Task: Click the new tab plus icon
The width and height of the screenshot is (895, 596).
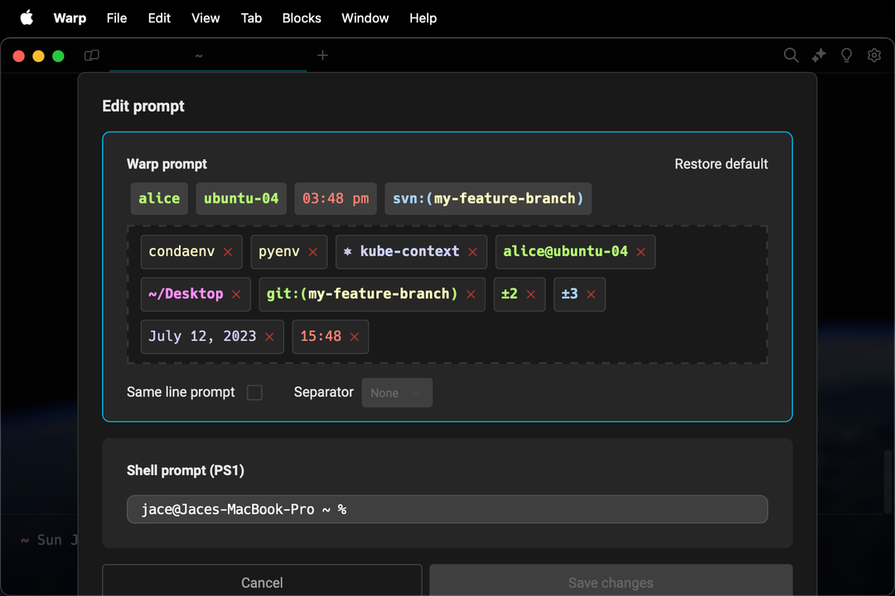Action: pyautogui.click(x=322, y=56)
